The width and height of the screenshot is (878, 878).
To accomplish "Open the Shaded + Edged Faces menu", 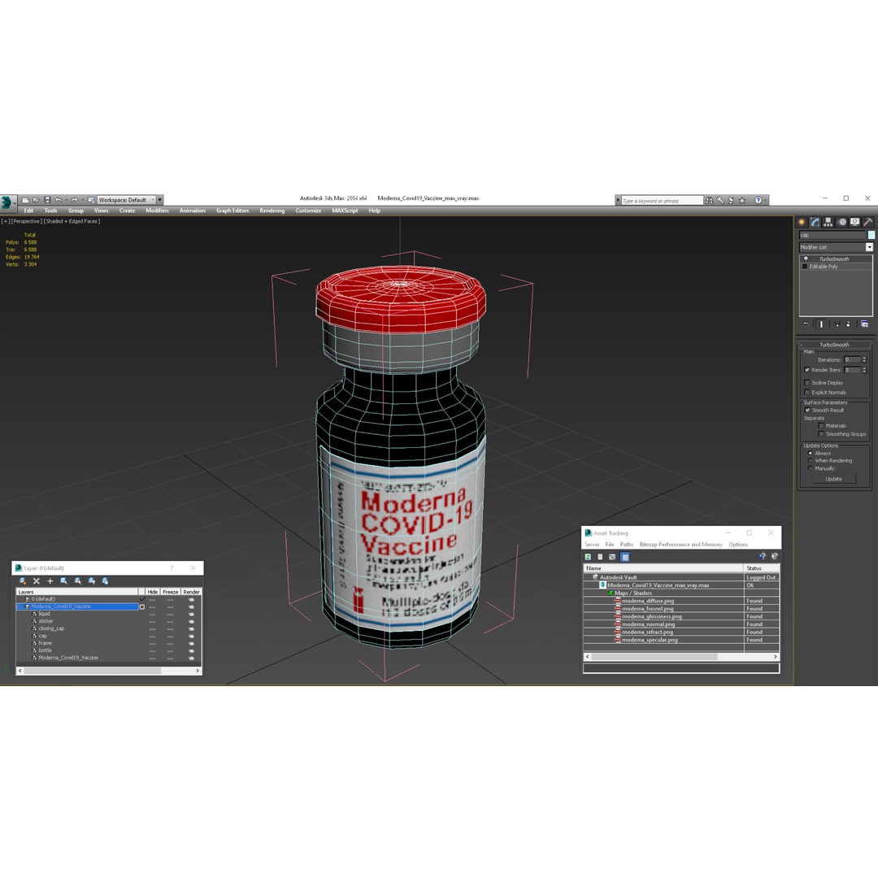I will (72, 221).
